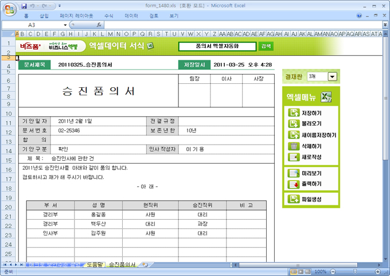
Task: Click the 불러오기 load icon
Action: 294,123
